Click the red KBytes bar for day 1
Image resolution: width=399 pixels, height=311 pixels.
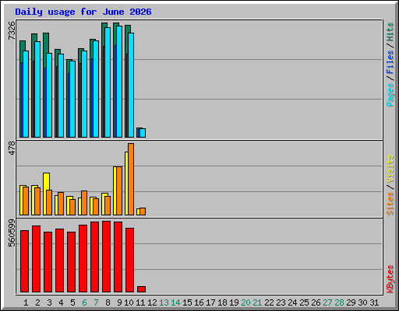click(24, 261)
